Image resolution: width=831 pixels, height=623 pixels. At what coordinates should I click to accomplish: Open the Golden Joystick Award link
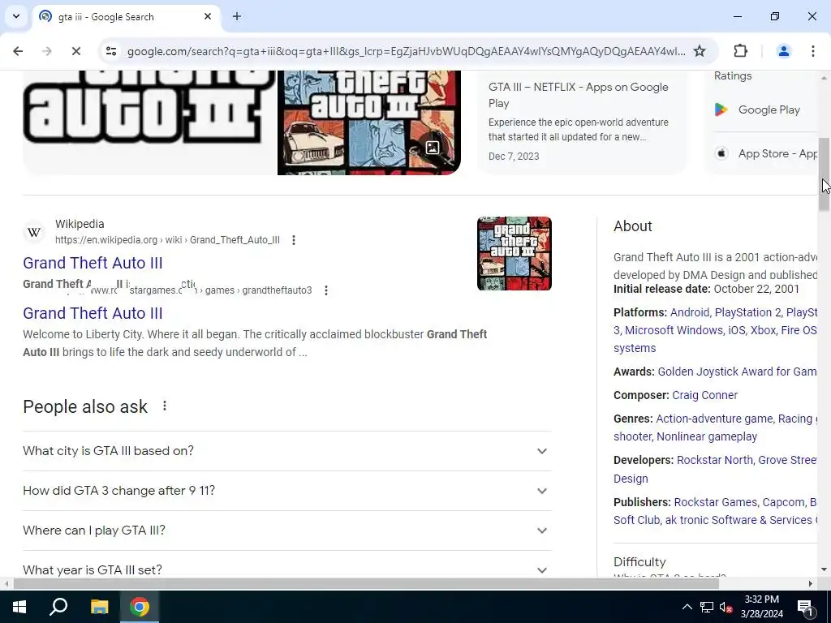click(x=737, y=372)
